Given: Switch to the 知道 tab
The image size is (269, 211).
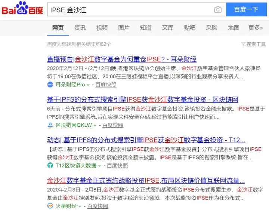Looking at the screenshot, I should tap(146, 28).
